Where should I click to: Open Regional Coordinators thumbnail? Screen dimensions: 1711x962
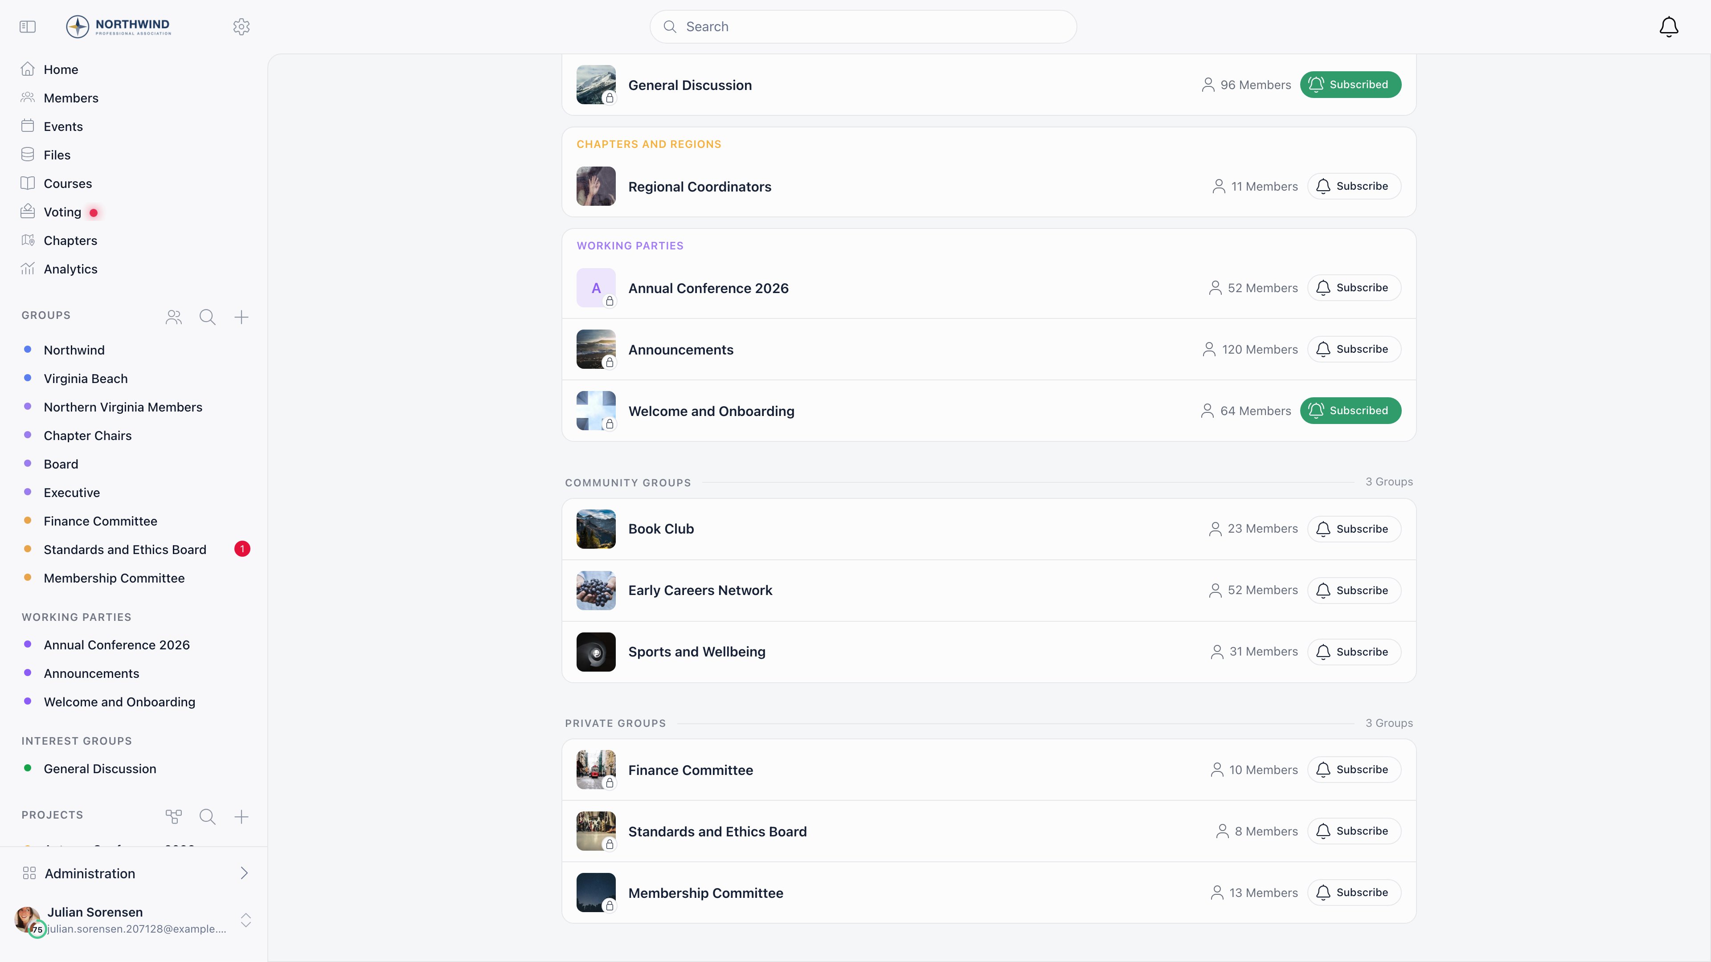pyautogui.click(x=596, y=186)
